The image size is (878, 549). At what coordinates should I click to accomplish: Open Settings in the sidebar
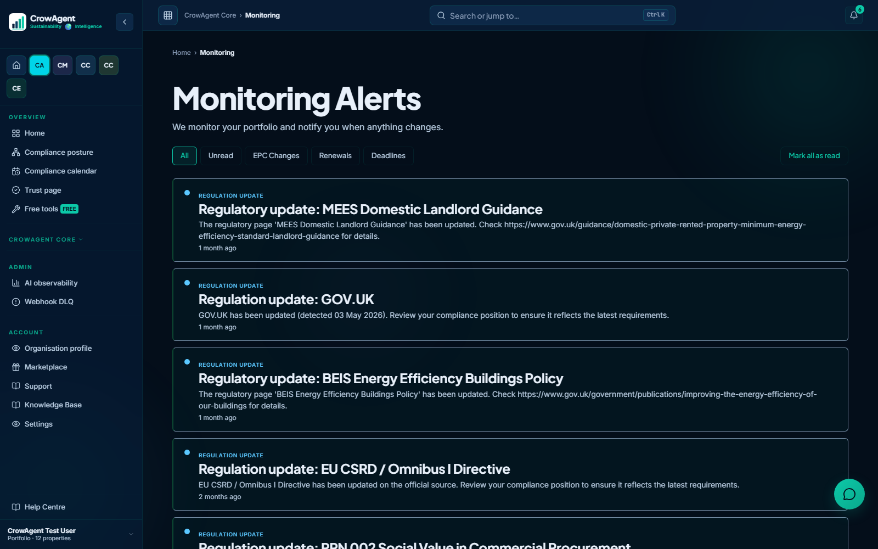[x=71, y=424]
